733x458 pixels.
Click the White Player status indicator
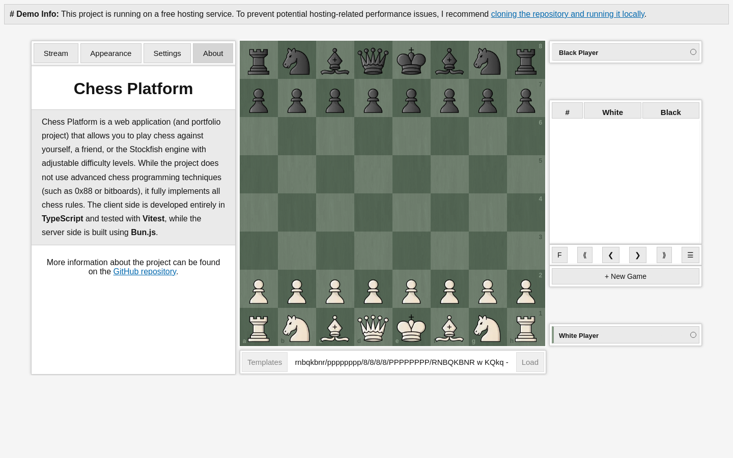point(693,335)
